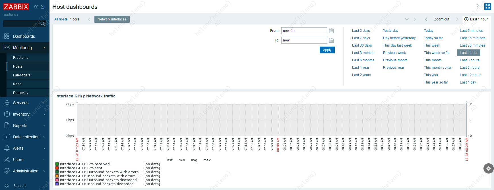Click the help question mark icon
Viewport: 494px width, 190px height.
coord(478,7)
